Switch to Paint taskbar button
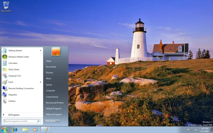213x133 pixels. (46, 130)
